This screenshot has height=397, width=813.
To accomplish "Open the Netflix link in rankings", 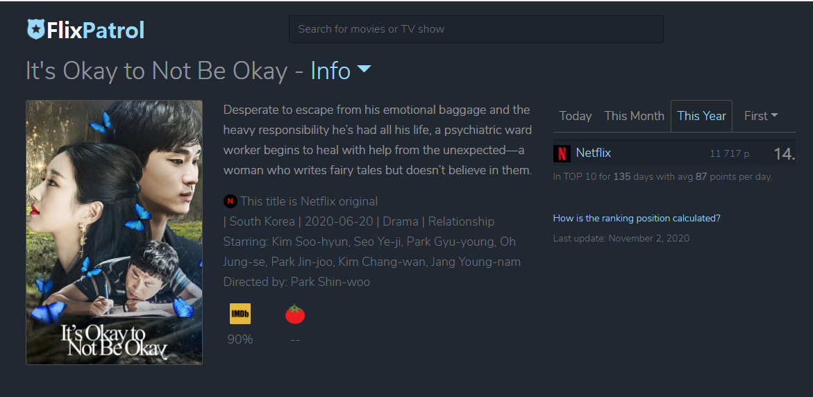I will 594,153.
